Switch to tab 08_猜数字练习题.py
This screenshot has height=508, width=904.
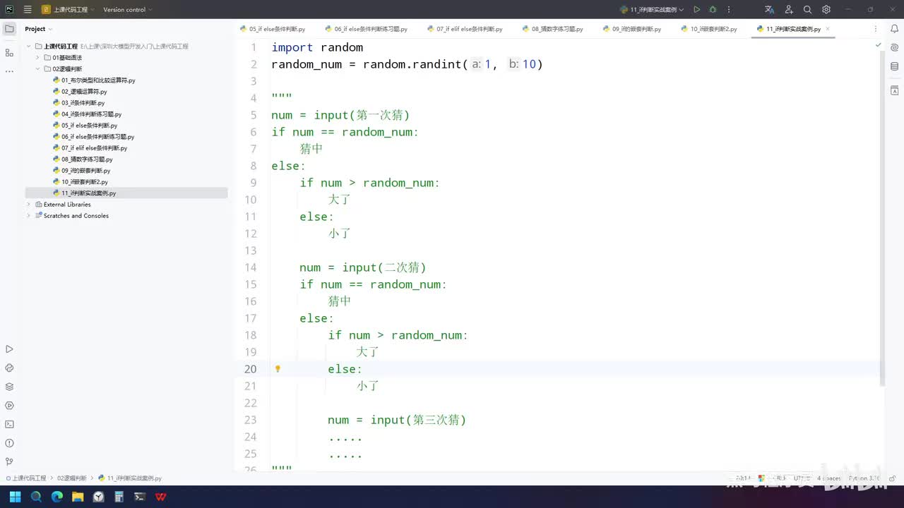pyautogui.click(x=552, y=29)
